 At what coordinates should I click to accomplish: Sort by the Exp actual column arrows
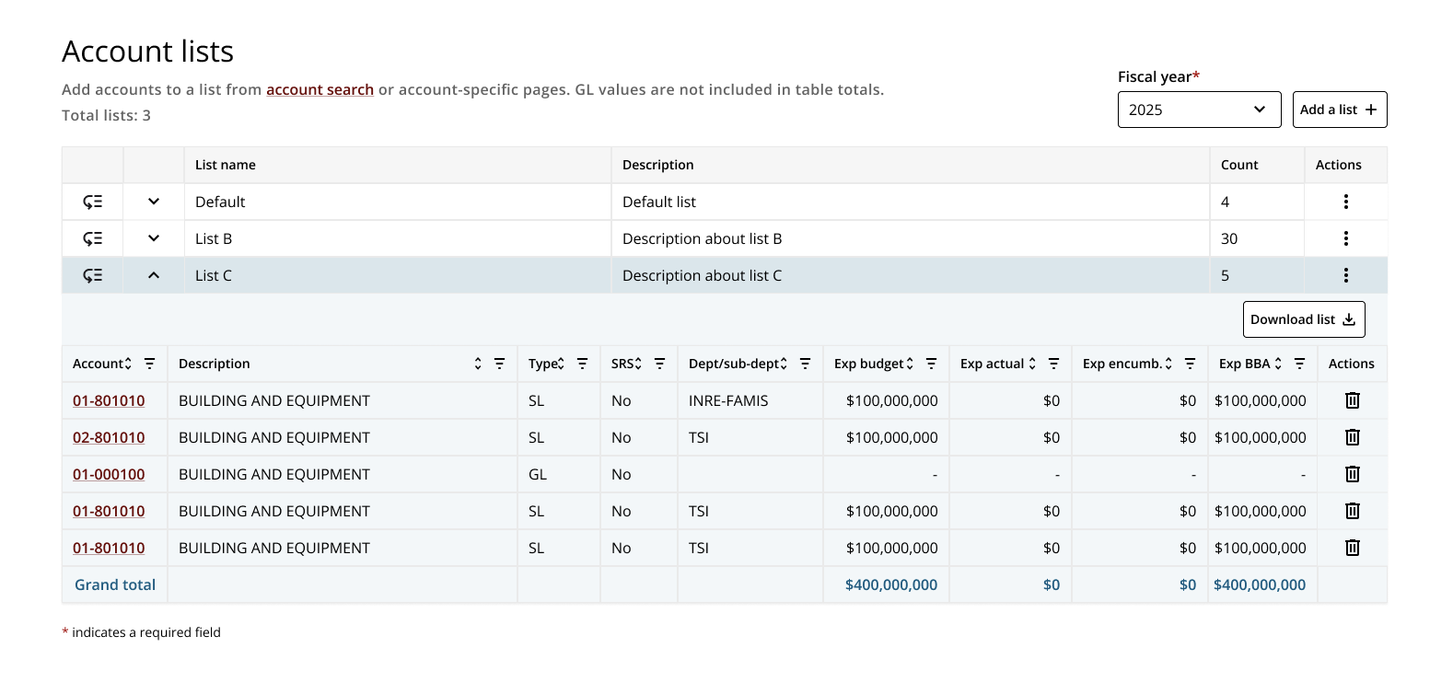click(1032, 364)
